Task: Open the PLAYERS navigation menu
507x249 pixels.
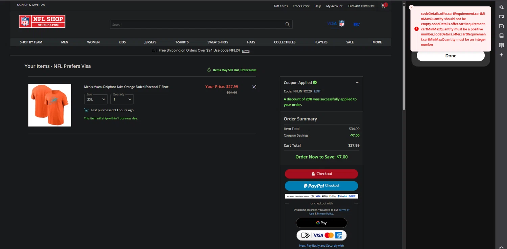Action: [321, 42]
